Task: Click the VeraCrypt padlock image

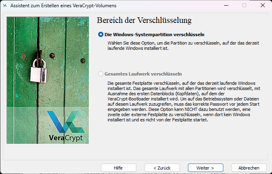Action: coord(48,80)
